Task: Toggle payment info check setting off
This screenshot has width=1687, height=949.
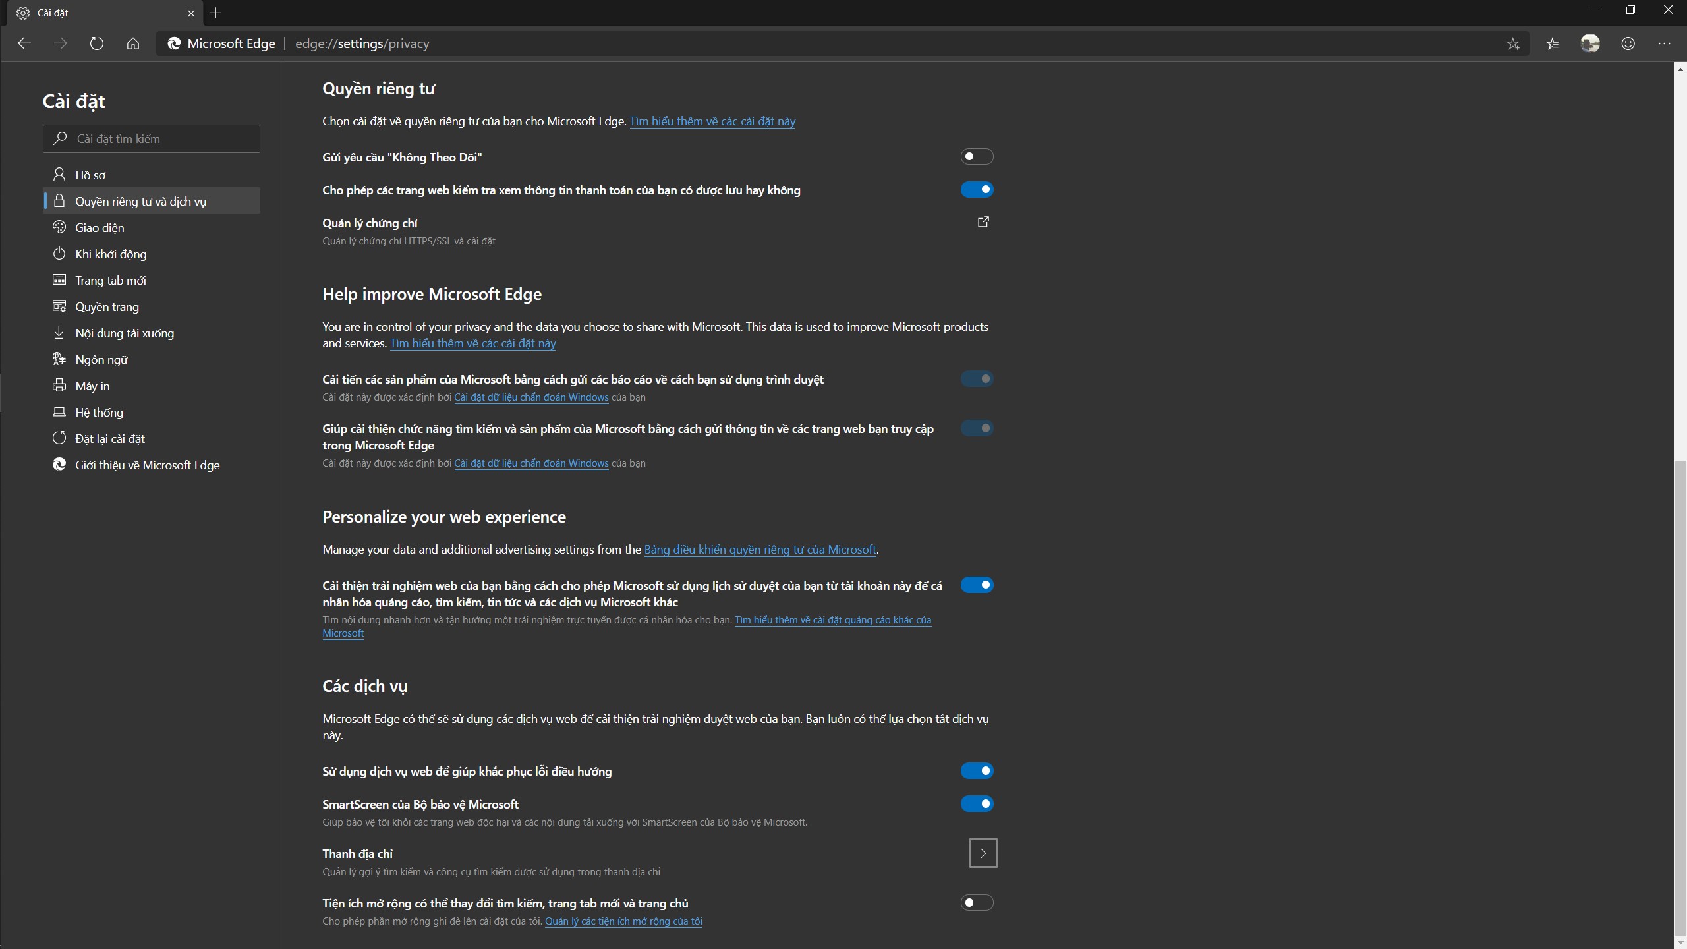Action: (x=977, y=190)
